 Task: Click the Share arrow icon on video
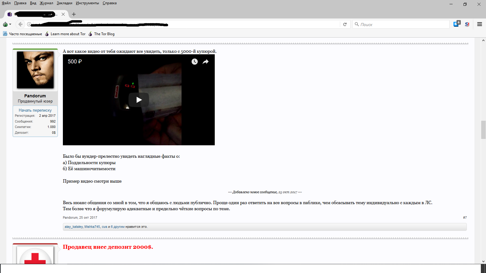[x=206, y=62]
